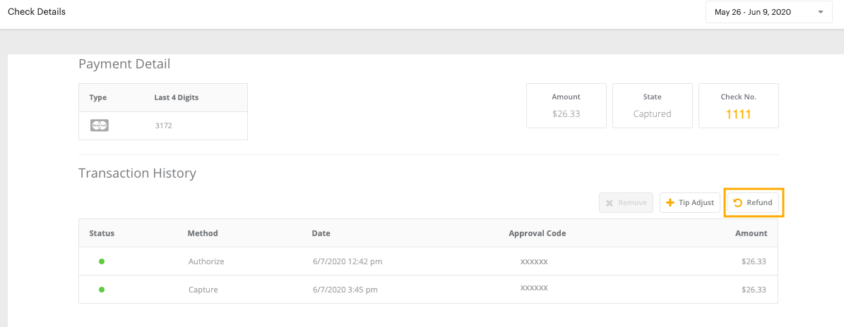The image size is (844, 327).
Task: Click the Date column header
Action: point(321,233)
